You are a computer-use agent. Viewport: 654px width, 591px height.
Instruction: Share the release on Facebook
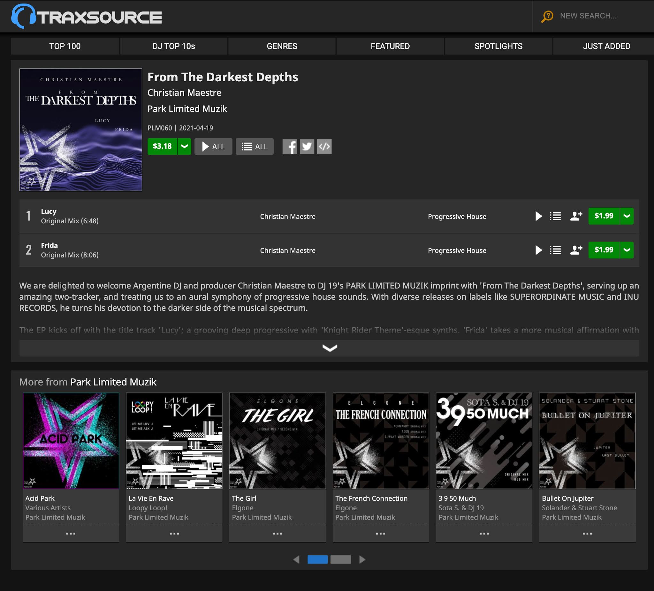290,146
